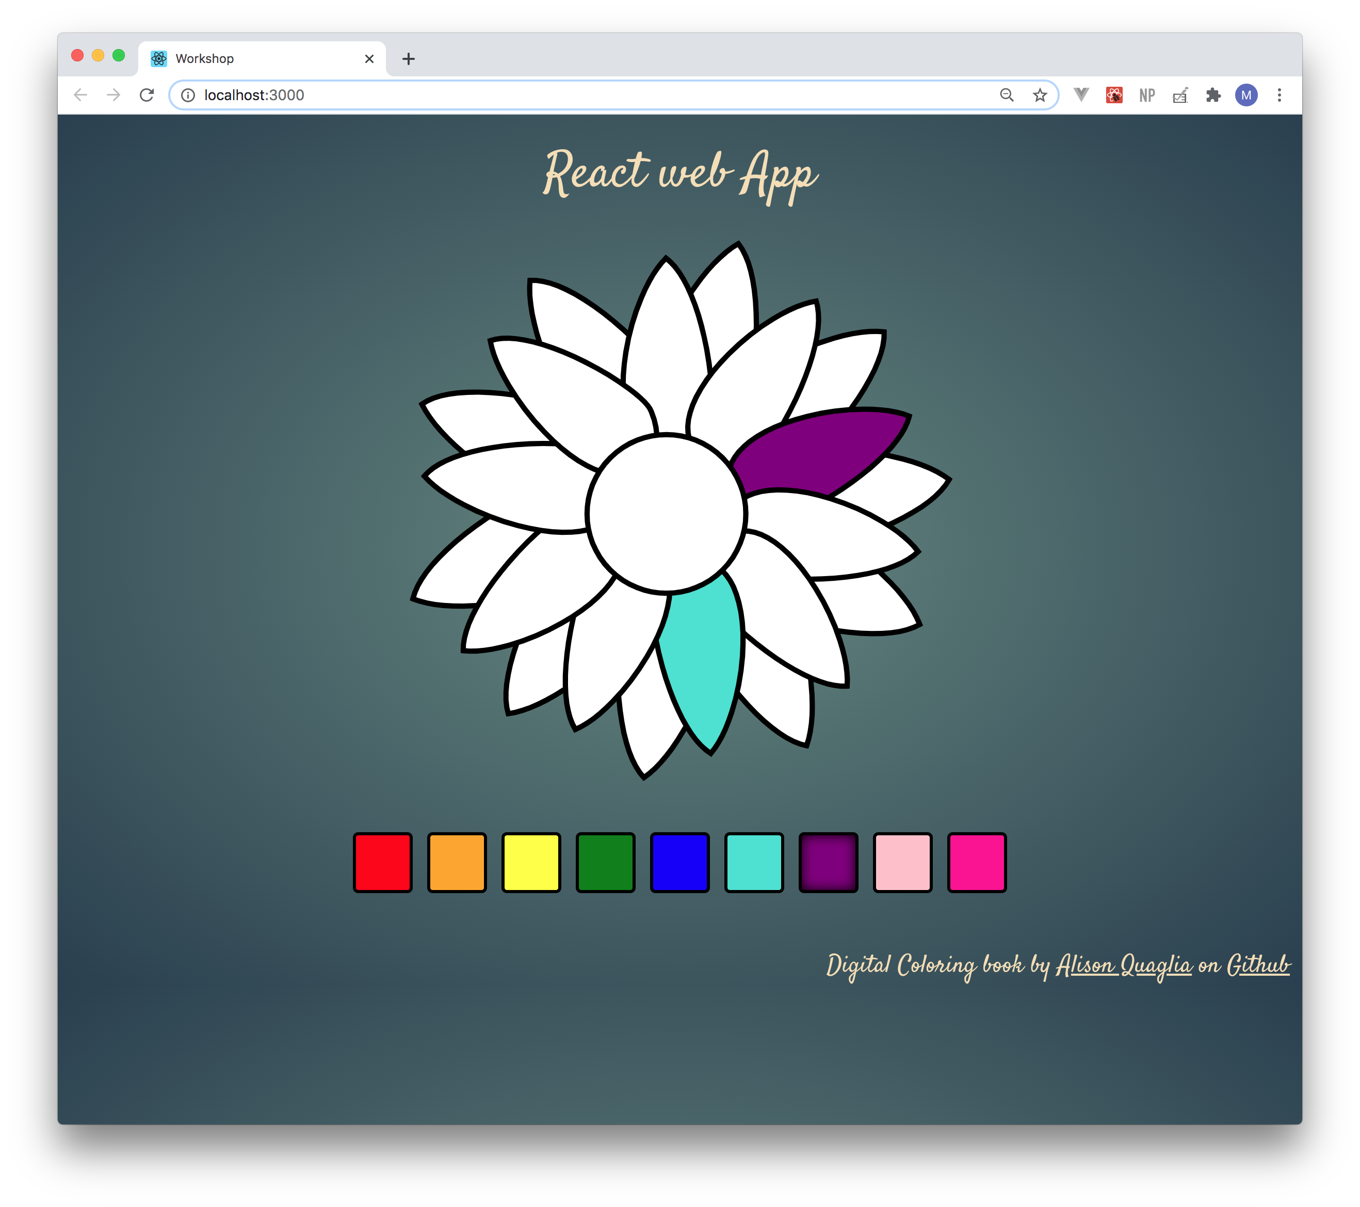This screenshot has width=1360, height=1207.
Task: Open the Chrome profile avatar M
Action: click(x=1245, y=95)
